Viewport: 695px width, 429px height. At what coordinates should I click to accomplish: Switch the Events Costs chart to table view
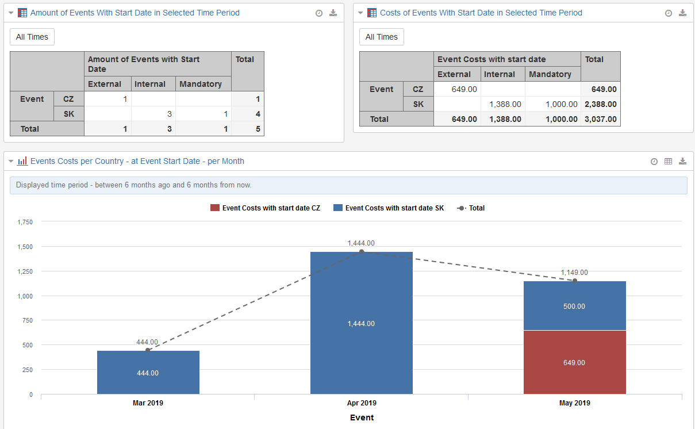click(x=669, y=162)
